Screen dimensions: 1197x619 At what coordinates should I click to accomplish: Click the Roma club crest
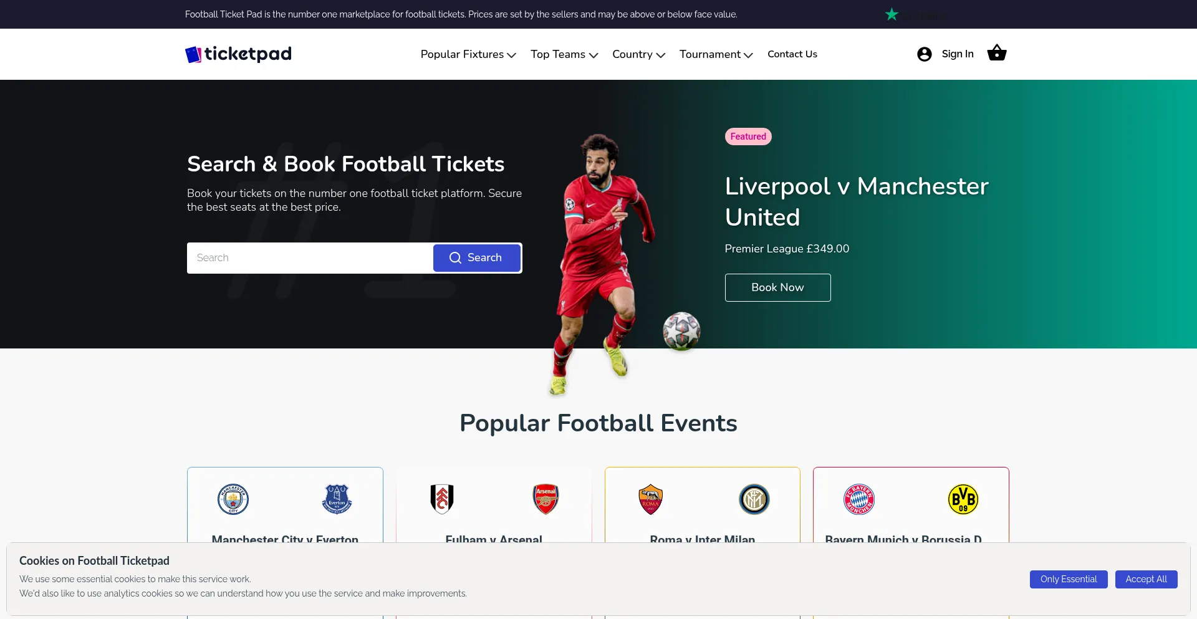tap(650, 499)
